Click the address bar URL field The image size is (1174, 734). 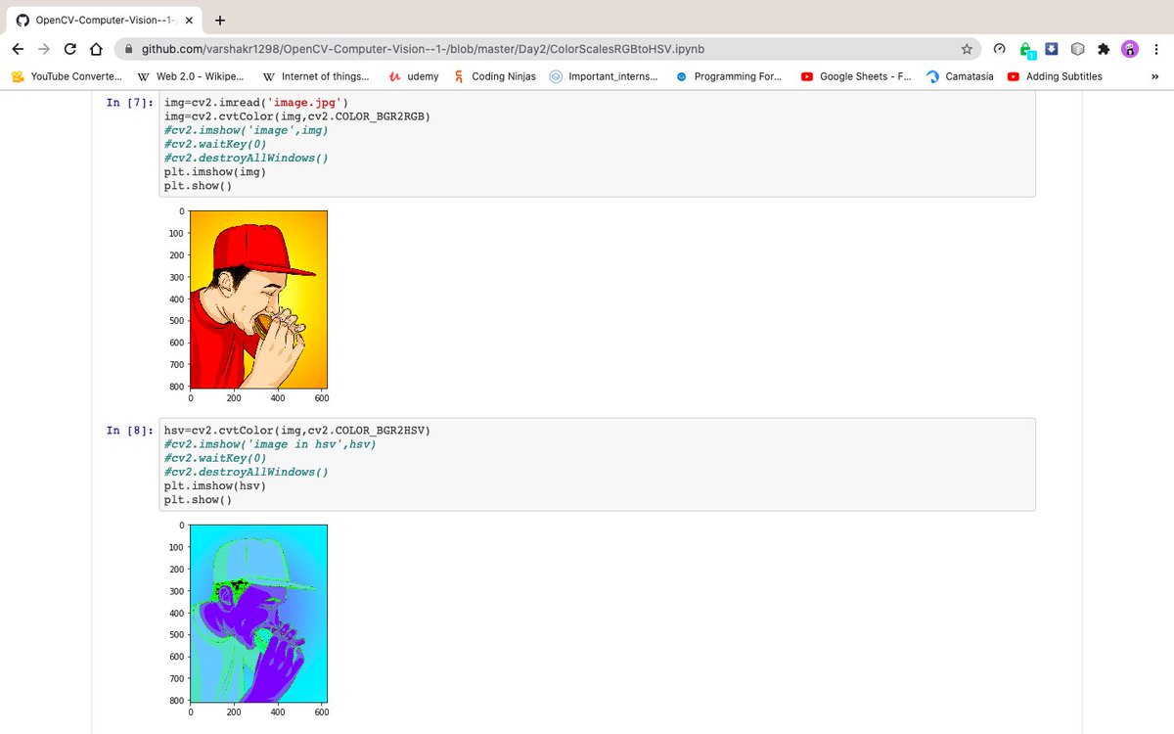391,47
